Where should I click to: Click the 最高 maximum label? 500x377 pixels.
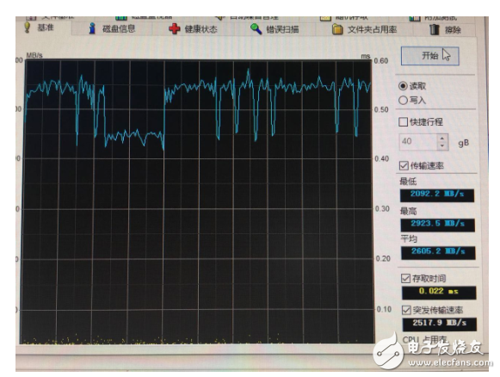pyautogui.click(x=409, y=211)
